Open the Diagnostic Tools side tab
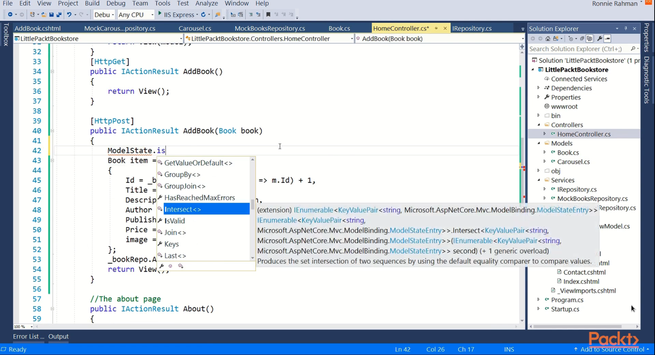Viewport: 655px width, 355px height. [647, 80]
